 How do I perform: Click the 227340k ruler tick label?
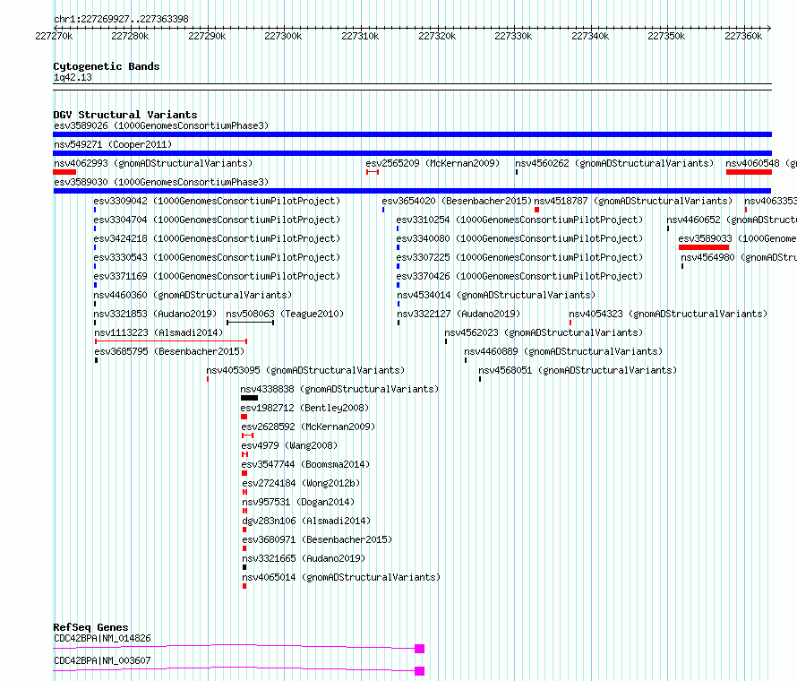point(590,36)
